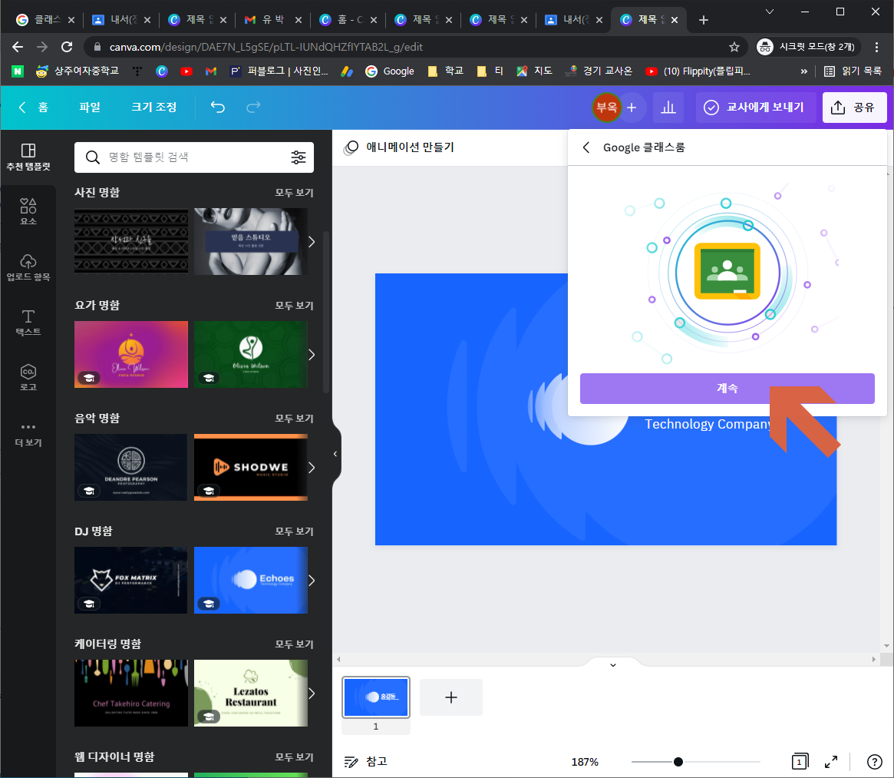Go back in browser history
Image resolution: width=894 pixels, height=778 pixels.
[18, 47]
